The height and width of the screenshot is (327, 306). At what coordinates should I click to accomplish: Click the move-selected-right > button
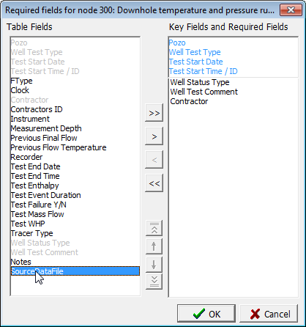click(154, 136)
